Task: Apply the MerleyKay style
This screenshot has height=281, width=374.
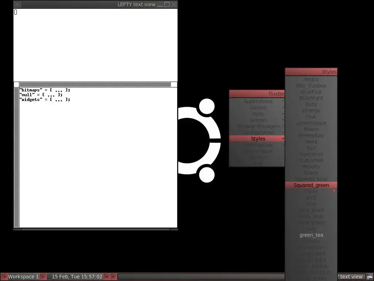Action: 311,135
